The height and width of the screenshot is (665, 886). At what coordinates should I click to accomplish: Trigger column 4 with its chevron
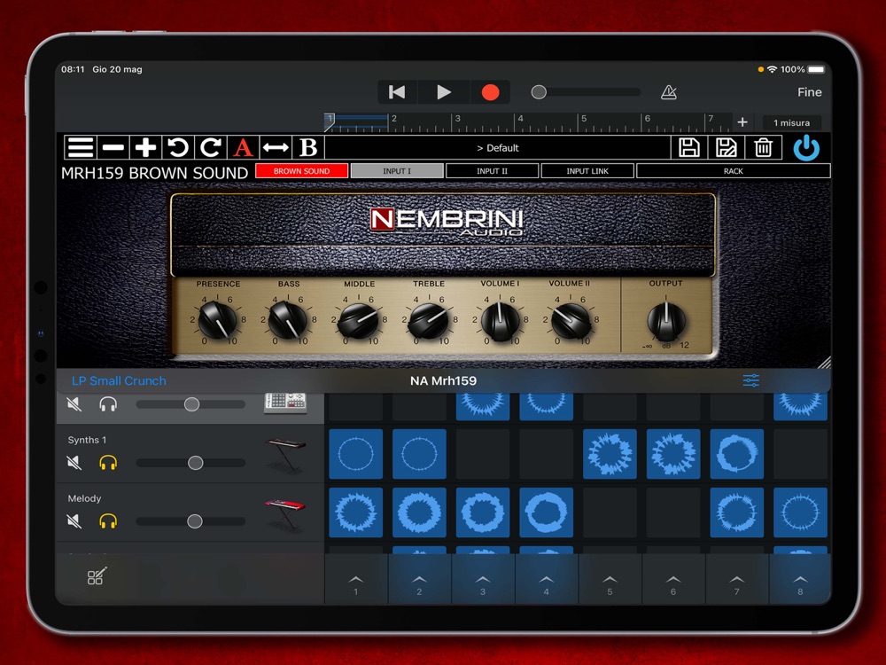[x=547, y=580]
